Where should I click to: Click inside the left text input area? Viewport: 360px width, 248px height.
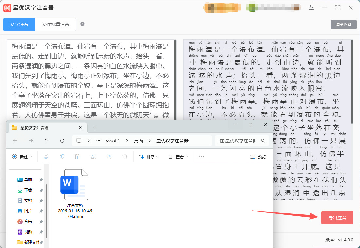point(91,80)
